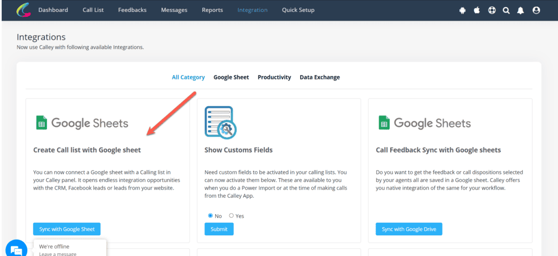The height and width of the screenshot is (256, 558).
Task: Open Feedbacks menu item
Action: [x=132, y=10]
